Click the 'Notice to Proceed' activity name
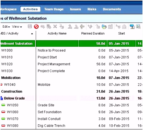This screenshot has height=130, width=143. pyautogui.click(x=52, y=50)
